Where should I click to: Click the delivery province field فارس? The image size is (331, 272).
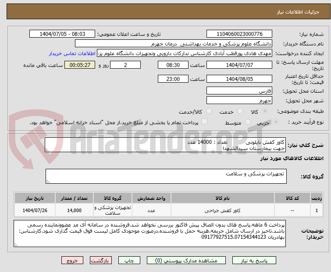pyautogui.click(x=239, y=91)
